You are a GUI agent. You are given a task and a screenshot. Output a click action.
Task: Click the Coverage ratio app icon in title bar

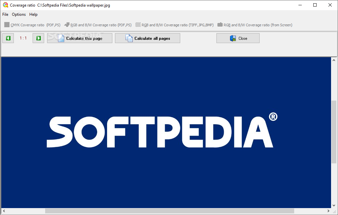[5, 5]
